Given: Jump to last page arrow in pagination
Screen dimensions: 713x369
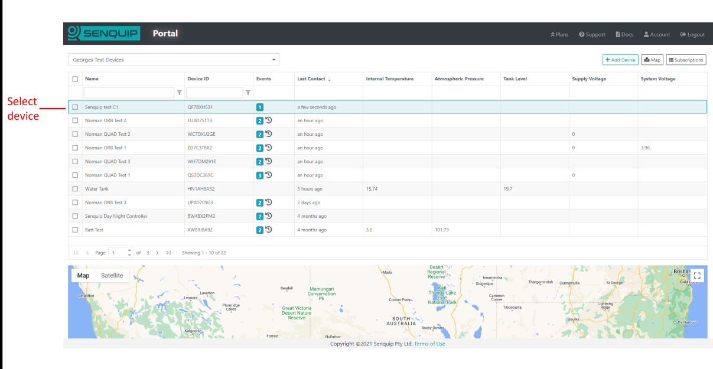Looking at the screenshot, I should click(x=168, y=253).
